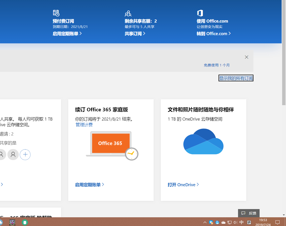Show hidden tray icons with caret

pyautogui.click(x=205, y=222)
